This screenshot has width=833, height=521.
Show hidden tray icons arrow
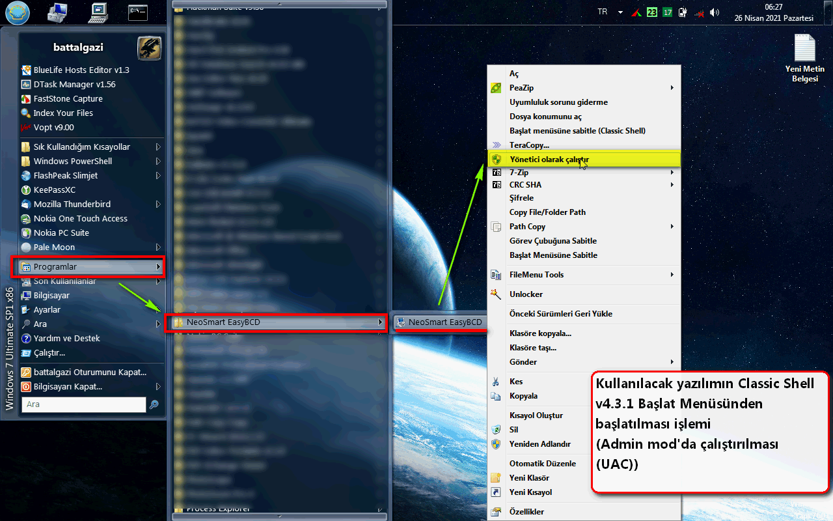coord(620,12)
